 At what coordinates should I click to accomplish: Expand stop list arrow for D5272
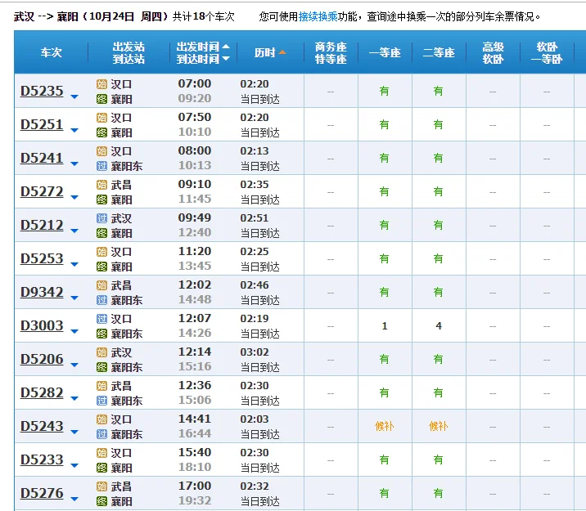(x=74, y=198)
